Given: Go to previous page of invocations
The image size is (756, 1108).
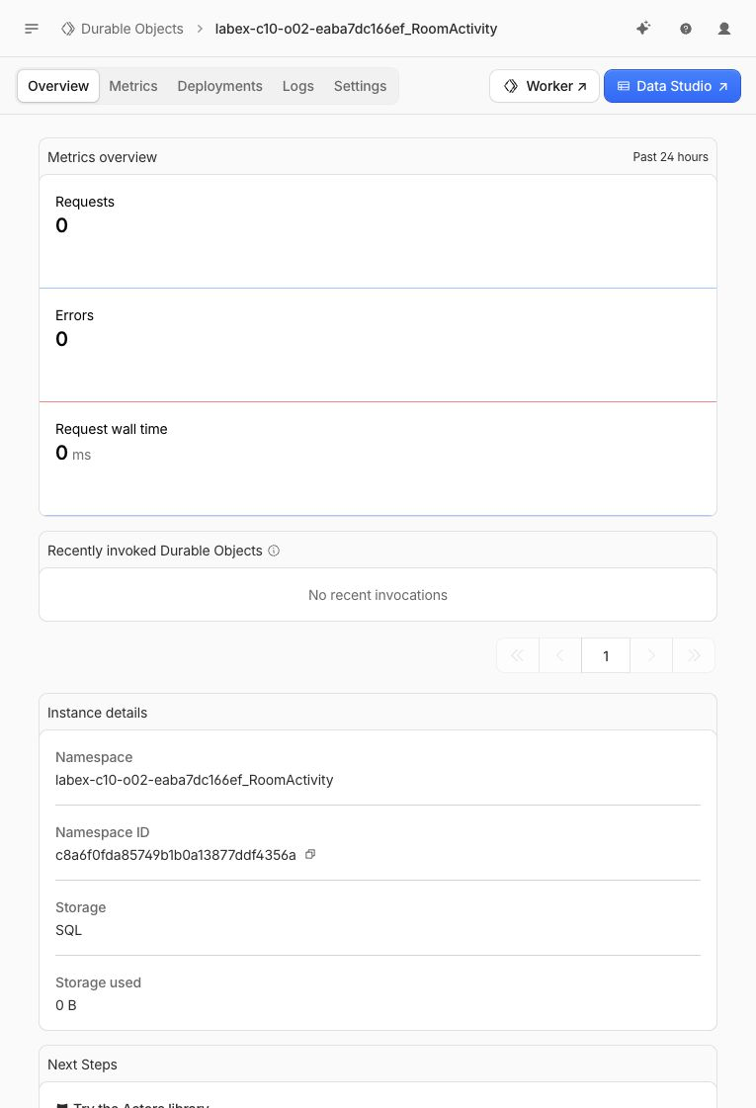Looking at the screenshot, I should (x=560, y=655).
